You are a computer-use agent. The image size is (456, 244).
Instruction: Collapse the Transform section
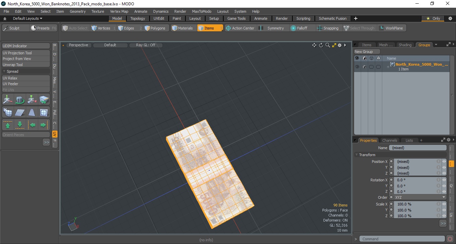[x=356, y=155]
